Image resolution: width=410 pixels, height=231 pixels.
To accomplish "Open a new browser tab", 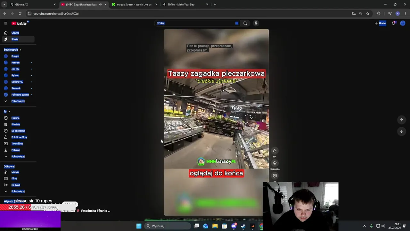I will click(x=215, y=4).
